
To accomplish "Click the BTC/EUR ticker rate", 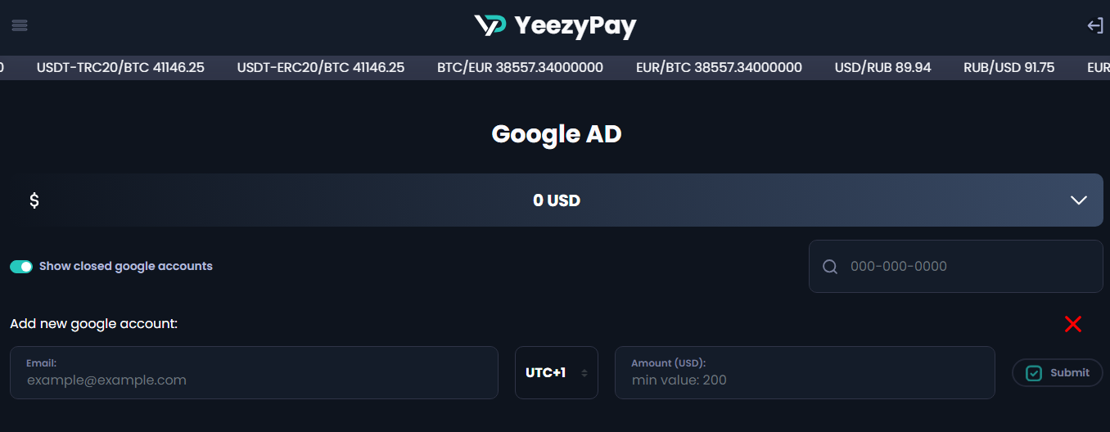I will pos(520,67).
